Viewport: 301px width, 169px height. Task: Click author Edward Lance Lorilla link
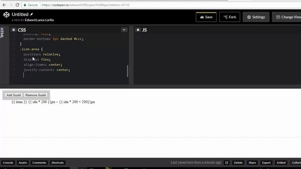coord(39,20)
